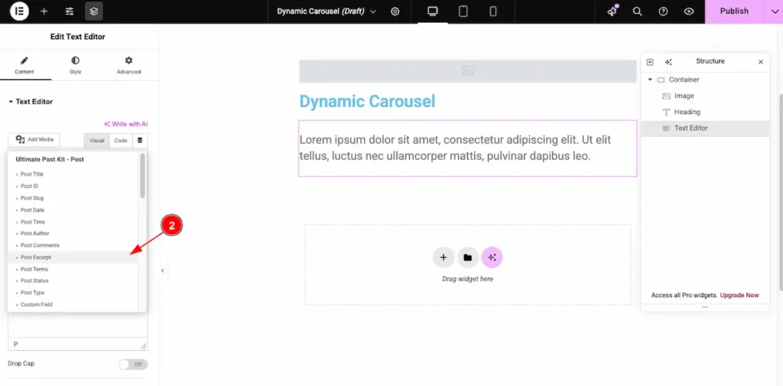Click the Elementor logo icon
Image resolution: width=783 pixels, height=386 pixels.
click(19, 11)
